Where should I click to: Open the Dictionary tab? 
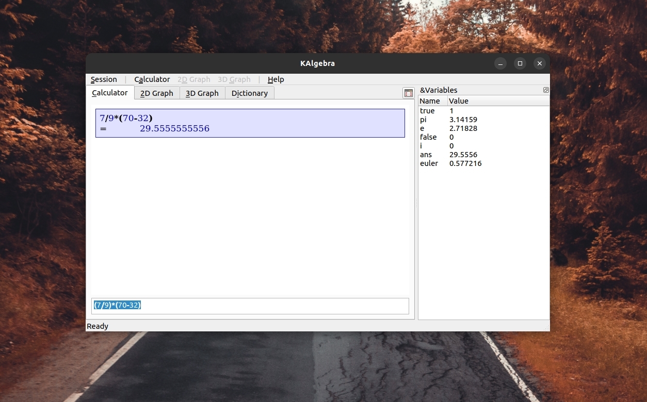249,93
